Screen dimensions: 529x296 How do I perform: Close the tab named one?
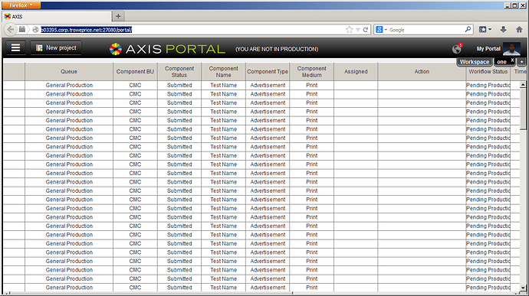click(x=512, y=60)
